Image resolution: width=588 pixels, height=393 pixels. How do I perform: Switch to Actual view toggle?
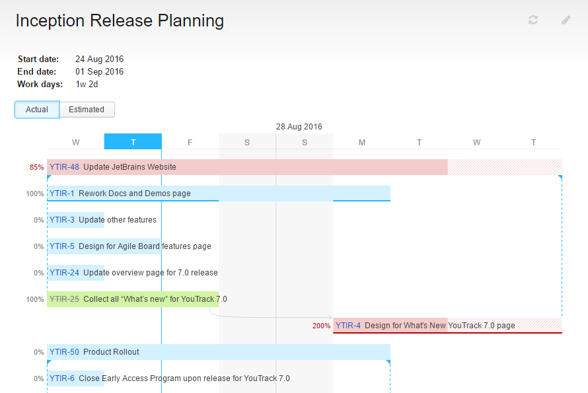pyautogui.click(x=37, y=110)
